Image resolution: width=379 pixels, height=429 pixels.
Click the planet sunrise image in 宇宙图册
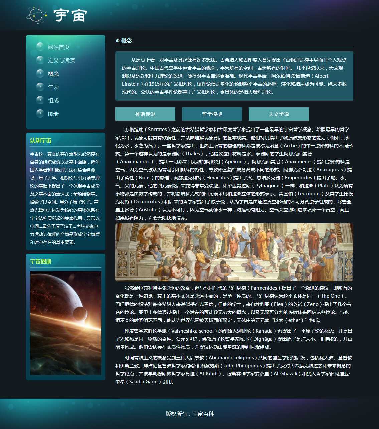point(65,323)
